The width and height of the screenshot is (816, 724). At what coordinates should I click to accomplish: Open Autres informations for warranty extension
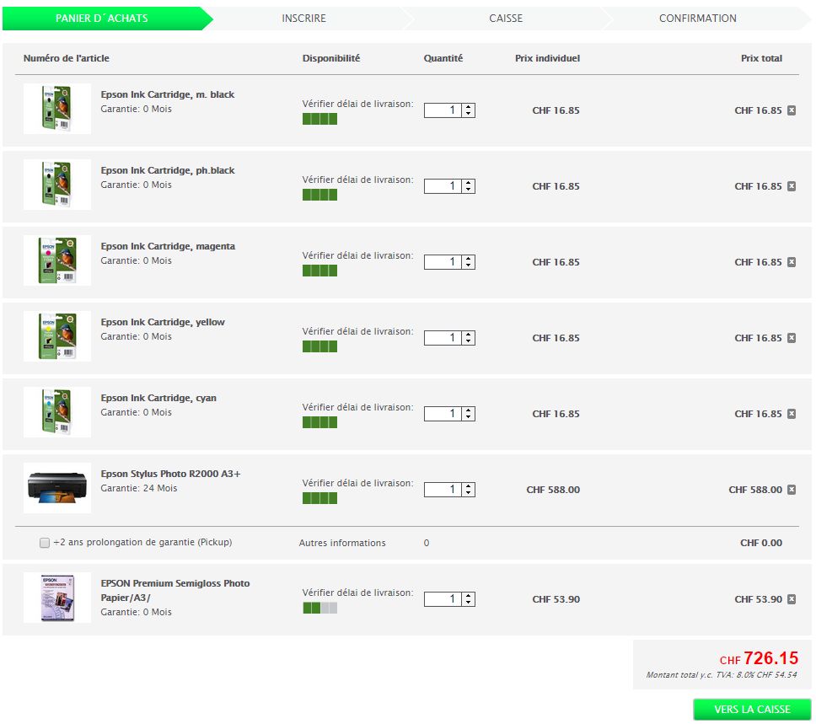point(342,543)
